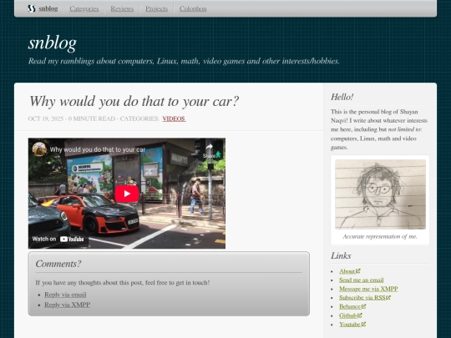
Task: Click the snblog logo icon in navbar
Action: click(32, 8)
